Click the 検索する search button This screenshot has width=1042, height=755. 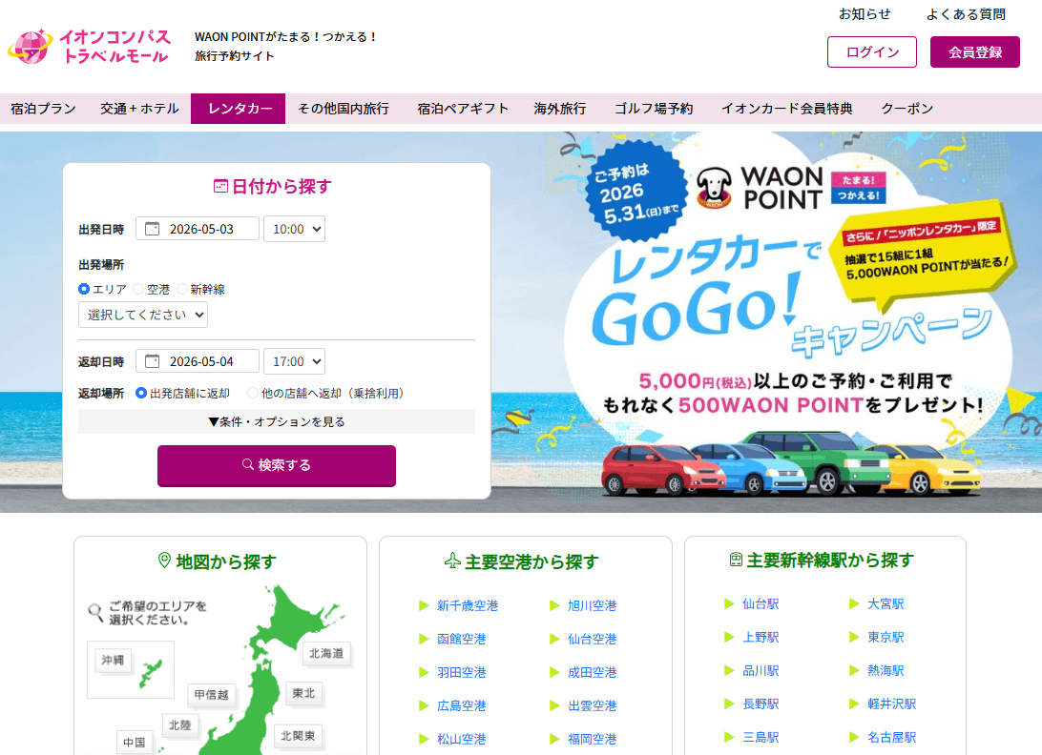point(277,465)
